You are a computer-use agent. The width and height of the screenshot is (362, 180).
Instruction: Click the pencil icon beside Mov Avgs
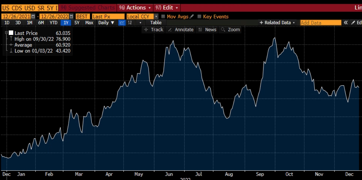tap(192, 17)
